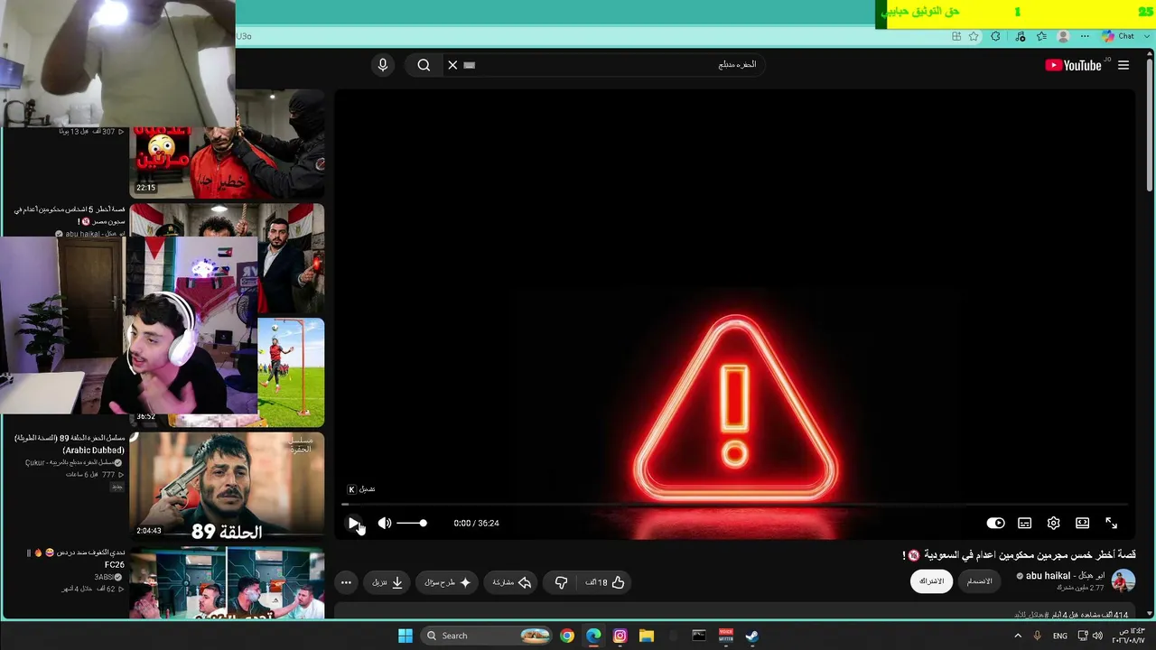Open Google Chrome from taskbar
This screenshot has height=650, width=1156.
566,636
